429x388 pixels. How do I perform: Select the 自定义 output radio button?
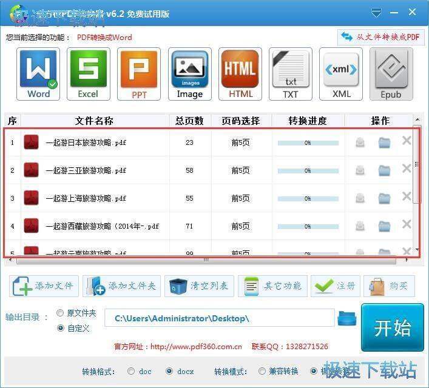pos(60,328)
